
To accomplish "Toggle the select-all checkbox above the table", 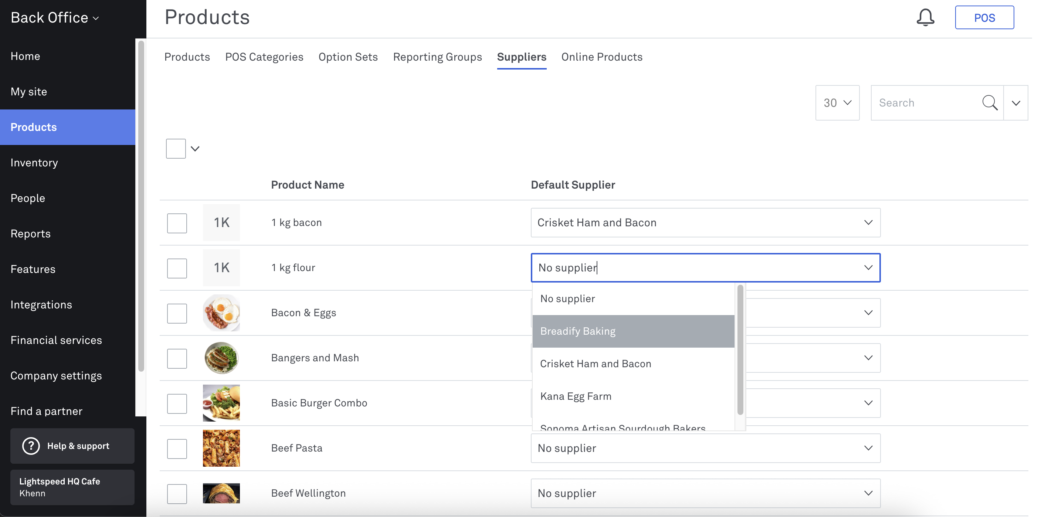I will (176, 148).
